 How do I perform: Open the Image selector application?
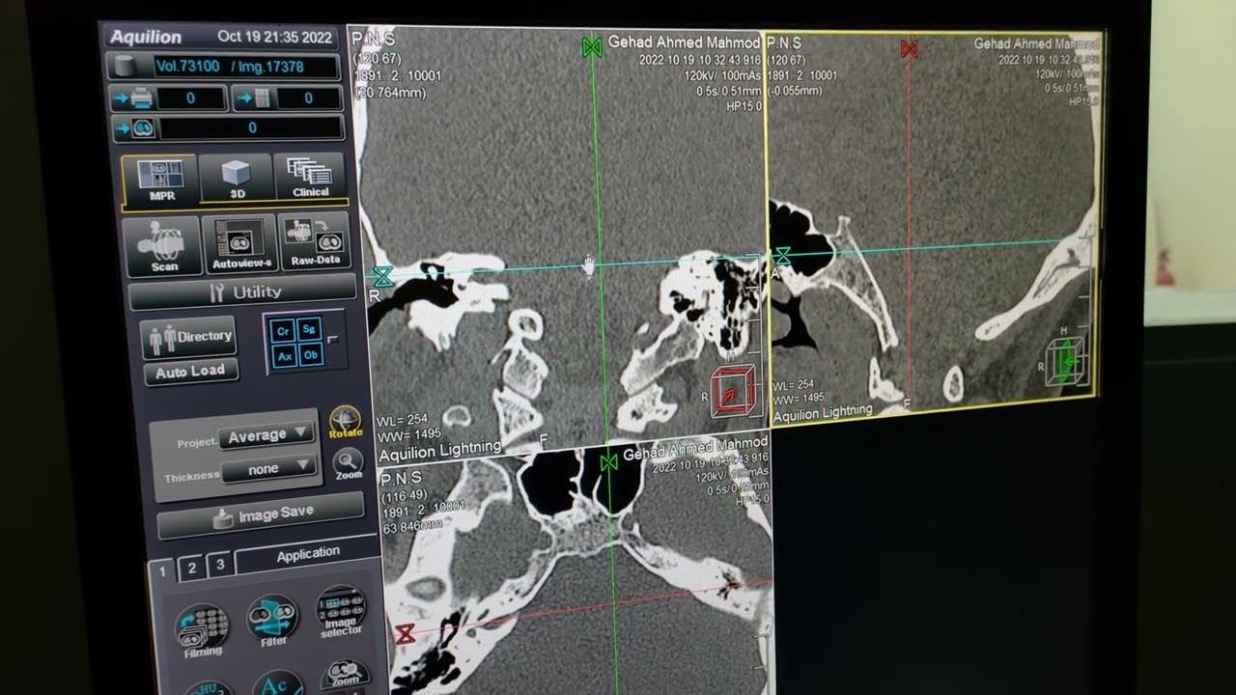pyautogui.click(x=342, y=612)
